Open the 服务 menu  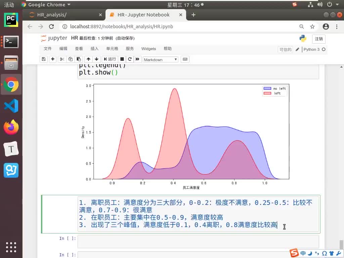pos(130,49)
